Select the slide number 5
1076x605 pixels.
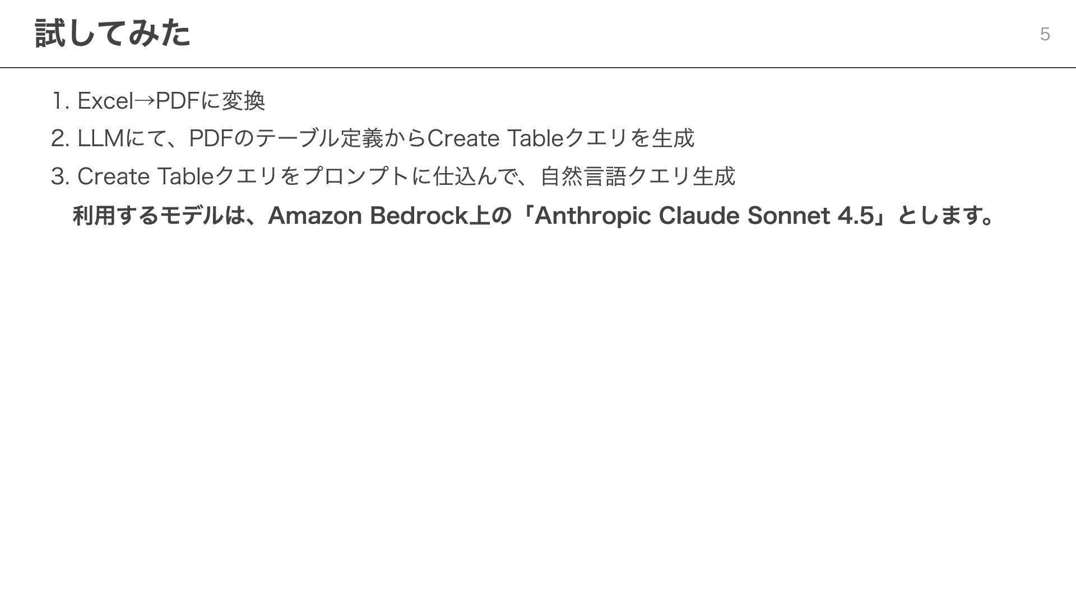[x=1045, y=34]
